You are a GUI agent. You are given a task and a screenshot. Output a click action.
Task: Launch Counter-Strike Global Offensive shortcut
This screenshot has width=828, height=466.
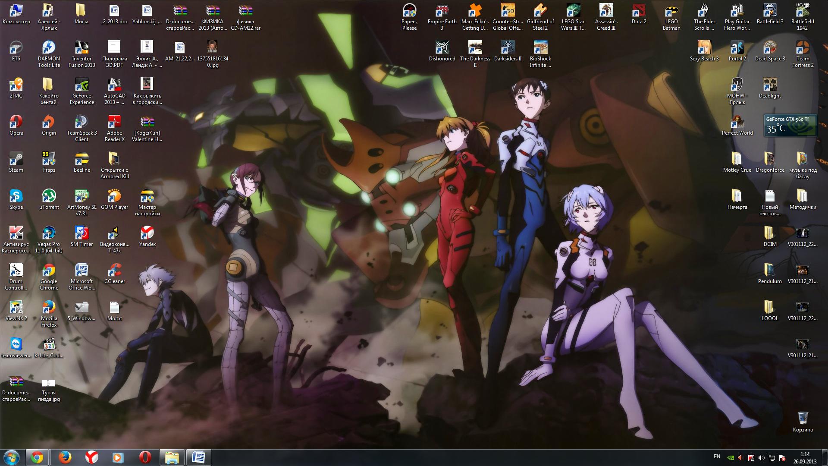tap(508, 11)
